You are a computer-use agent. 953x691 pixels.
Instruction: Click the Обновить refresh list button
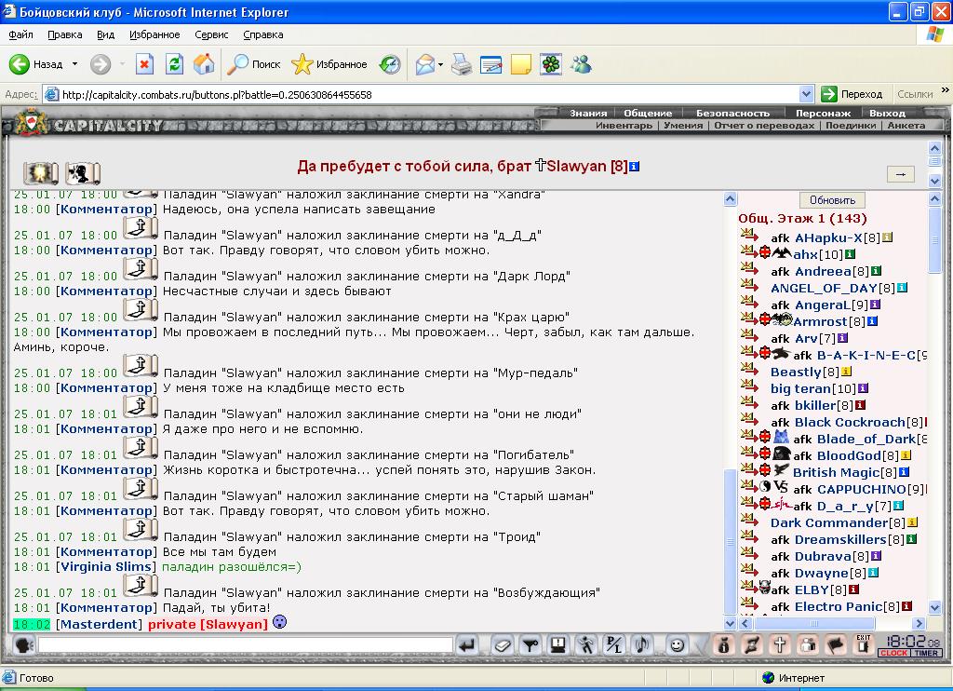pyautogui.click(x=832, y=200)
